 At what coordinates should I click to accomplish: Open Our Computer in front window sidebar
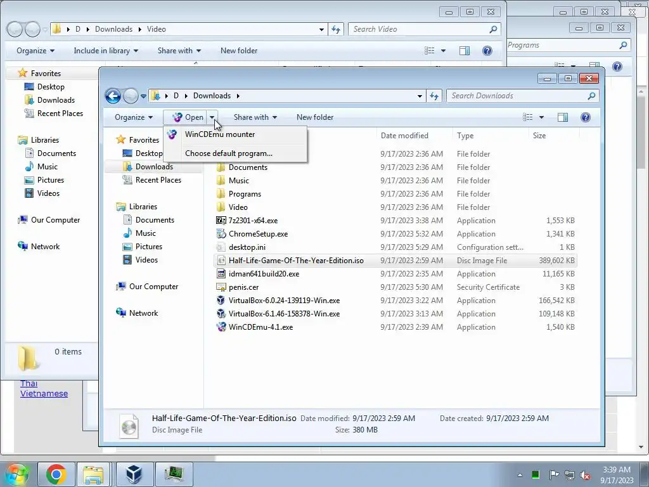click(153, 286)
